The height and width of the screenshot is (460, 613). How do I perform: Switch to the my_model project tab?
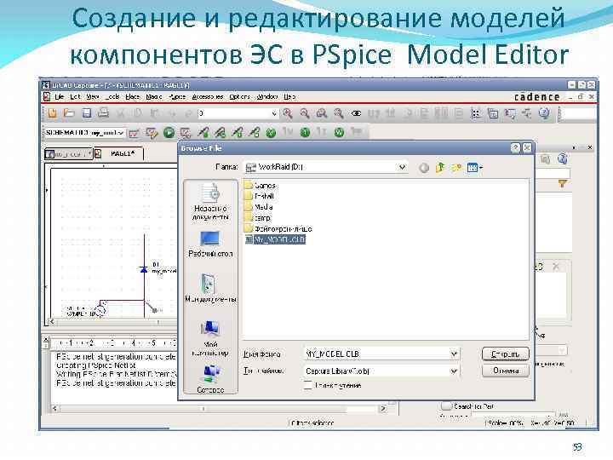(69, 154)
